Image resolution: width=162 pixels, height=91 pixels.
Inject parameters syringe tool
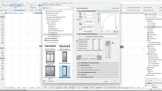[8, 5]
